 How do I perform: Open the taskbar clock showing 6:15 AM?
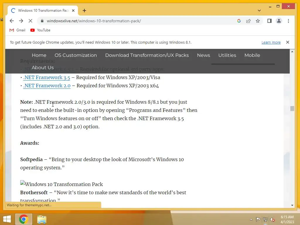(x=287, y=219)
